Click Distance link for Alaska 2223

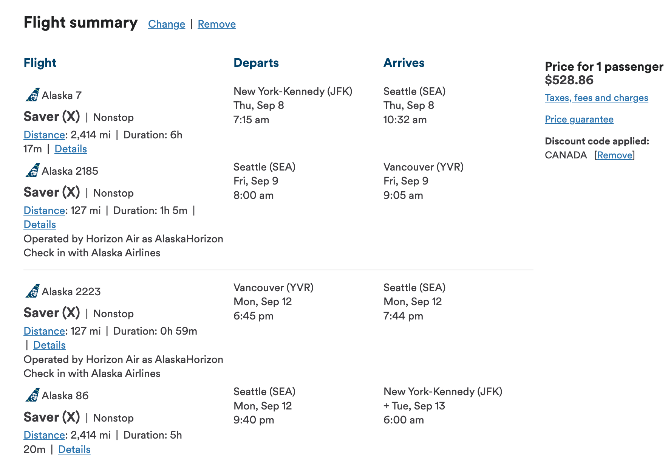(x=44, y=331)
